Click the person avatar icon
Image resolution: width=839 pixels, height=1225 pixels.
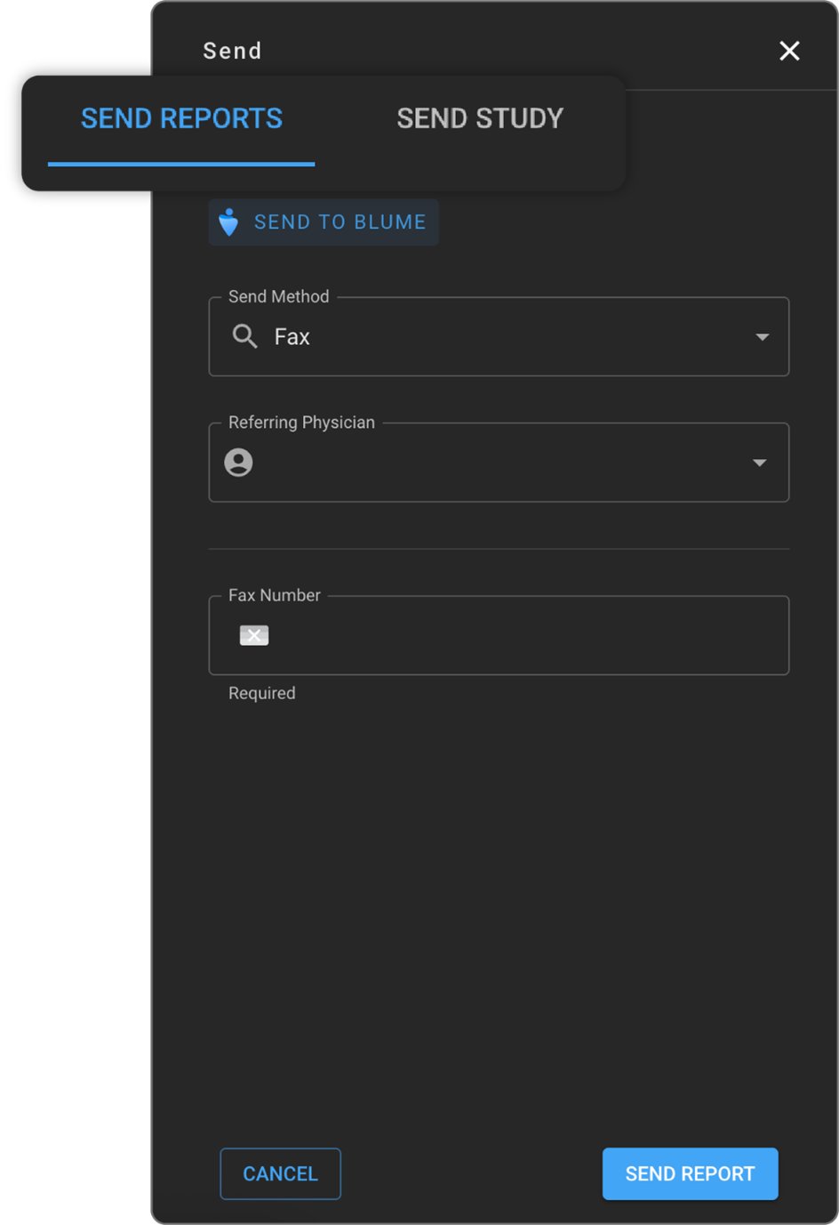[238, 463]
